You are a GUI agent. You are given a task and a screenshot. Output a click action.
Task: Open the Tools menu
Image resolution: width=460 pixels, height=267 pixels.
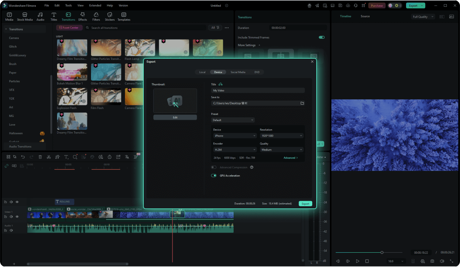[69, 5]
